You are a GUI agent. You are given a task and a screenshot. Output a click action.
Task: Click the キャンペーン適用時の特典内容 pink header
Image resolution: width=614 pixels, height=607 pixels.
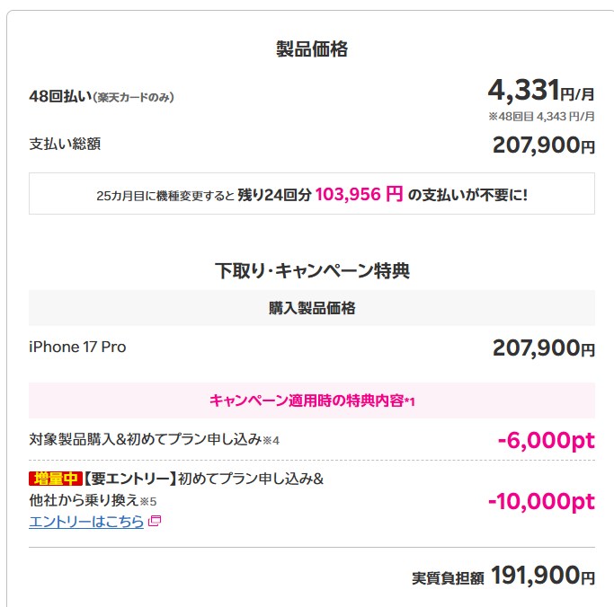(311, 400)
